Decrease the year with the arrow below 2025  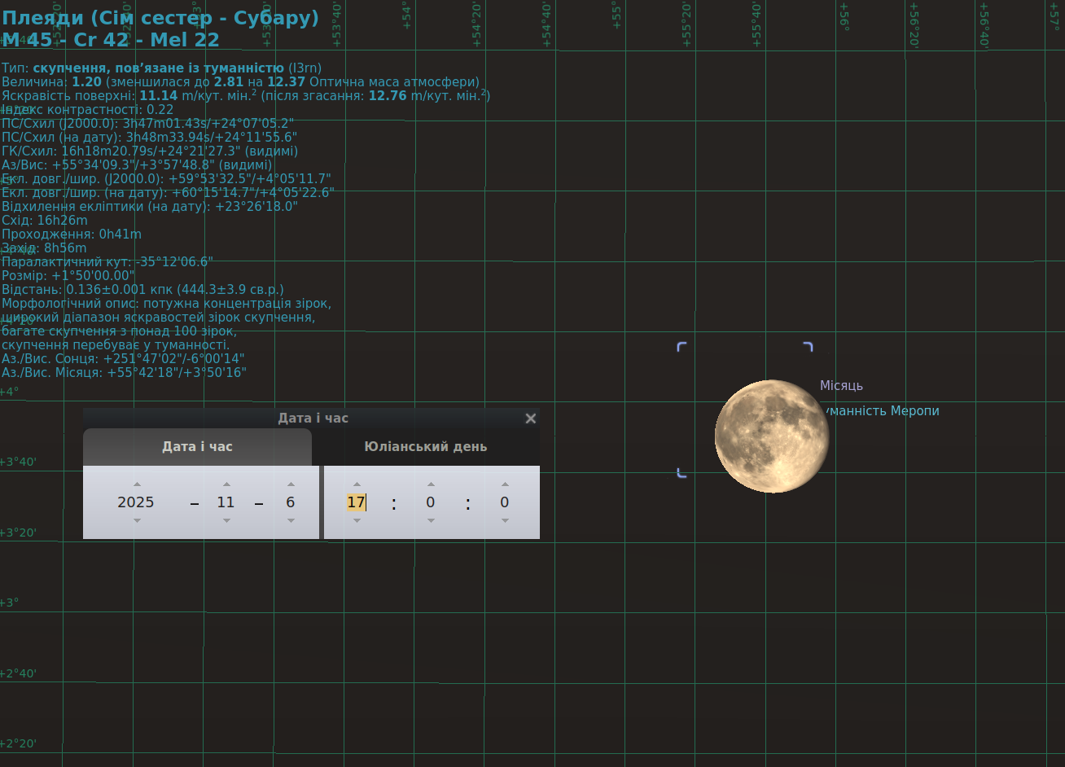pyautogui.click(x=137, y=520)
